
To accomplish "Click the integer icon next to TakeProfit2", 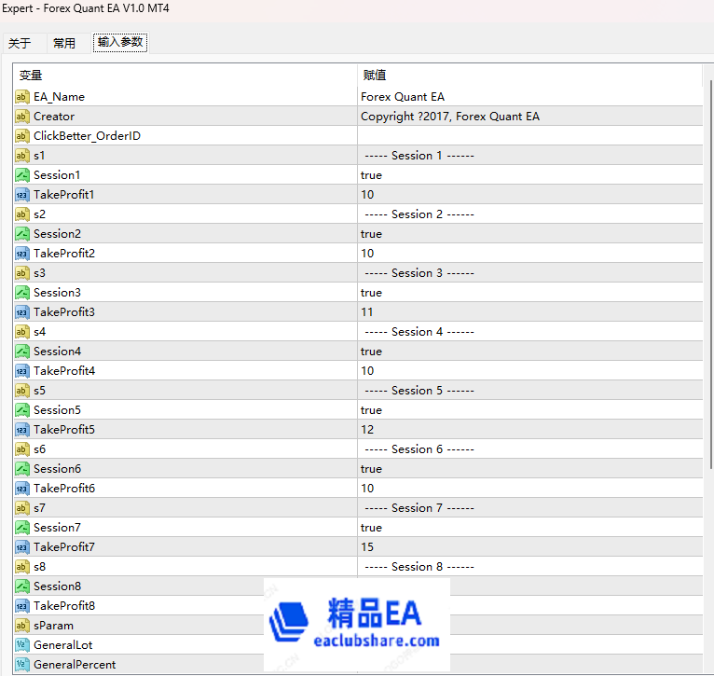I will [x=21, y=254].
